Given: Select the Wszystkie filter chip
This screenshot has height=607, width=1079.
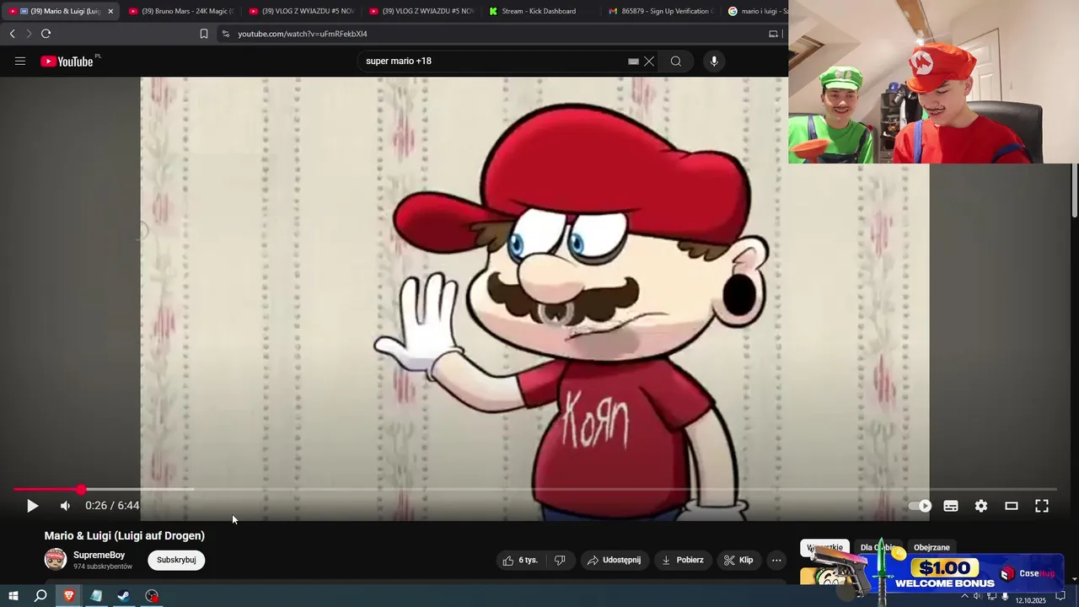Looking at the screenshot, I should coord(824,547).
